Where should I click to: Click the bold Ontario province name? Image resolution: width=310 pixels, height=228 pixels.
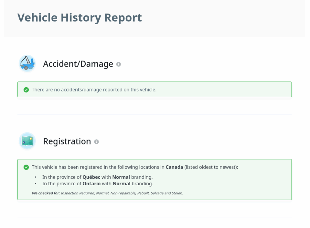91,183
